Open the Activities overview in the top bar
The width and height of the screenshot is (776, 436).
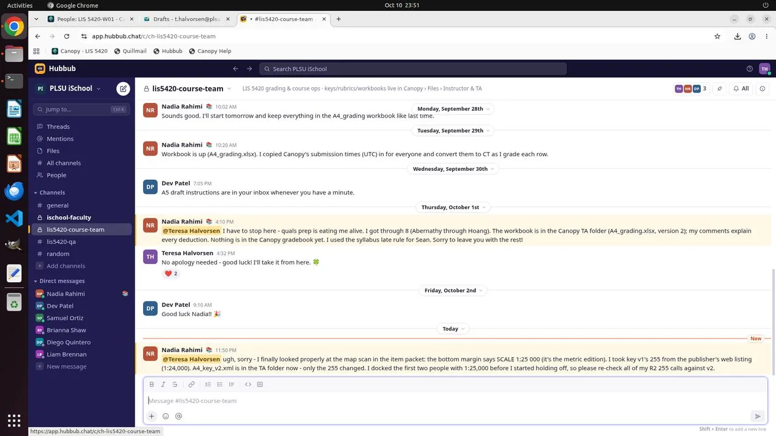(20, 5)
